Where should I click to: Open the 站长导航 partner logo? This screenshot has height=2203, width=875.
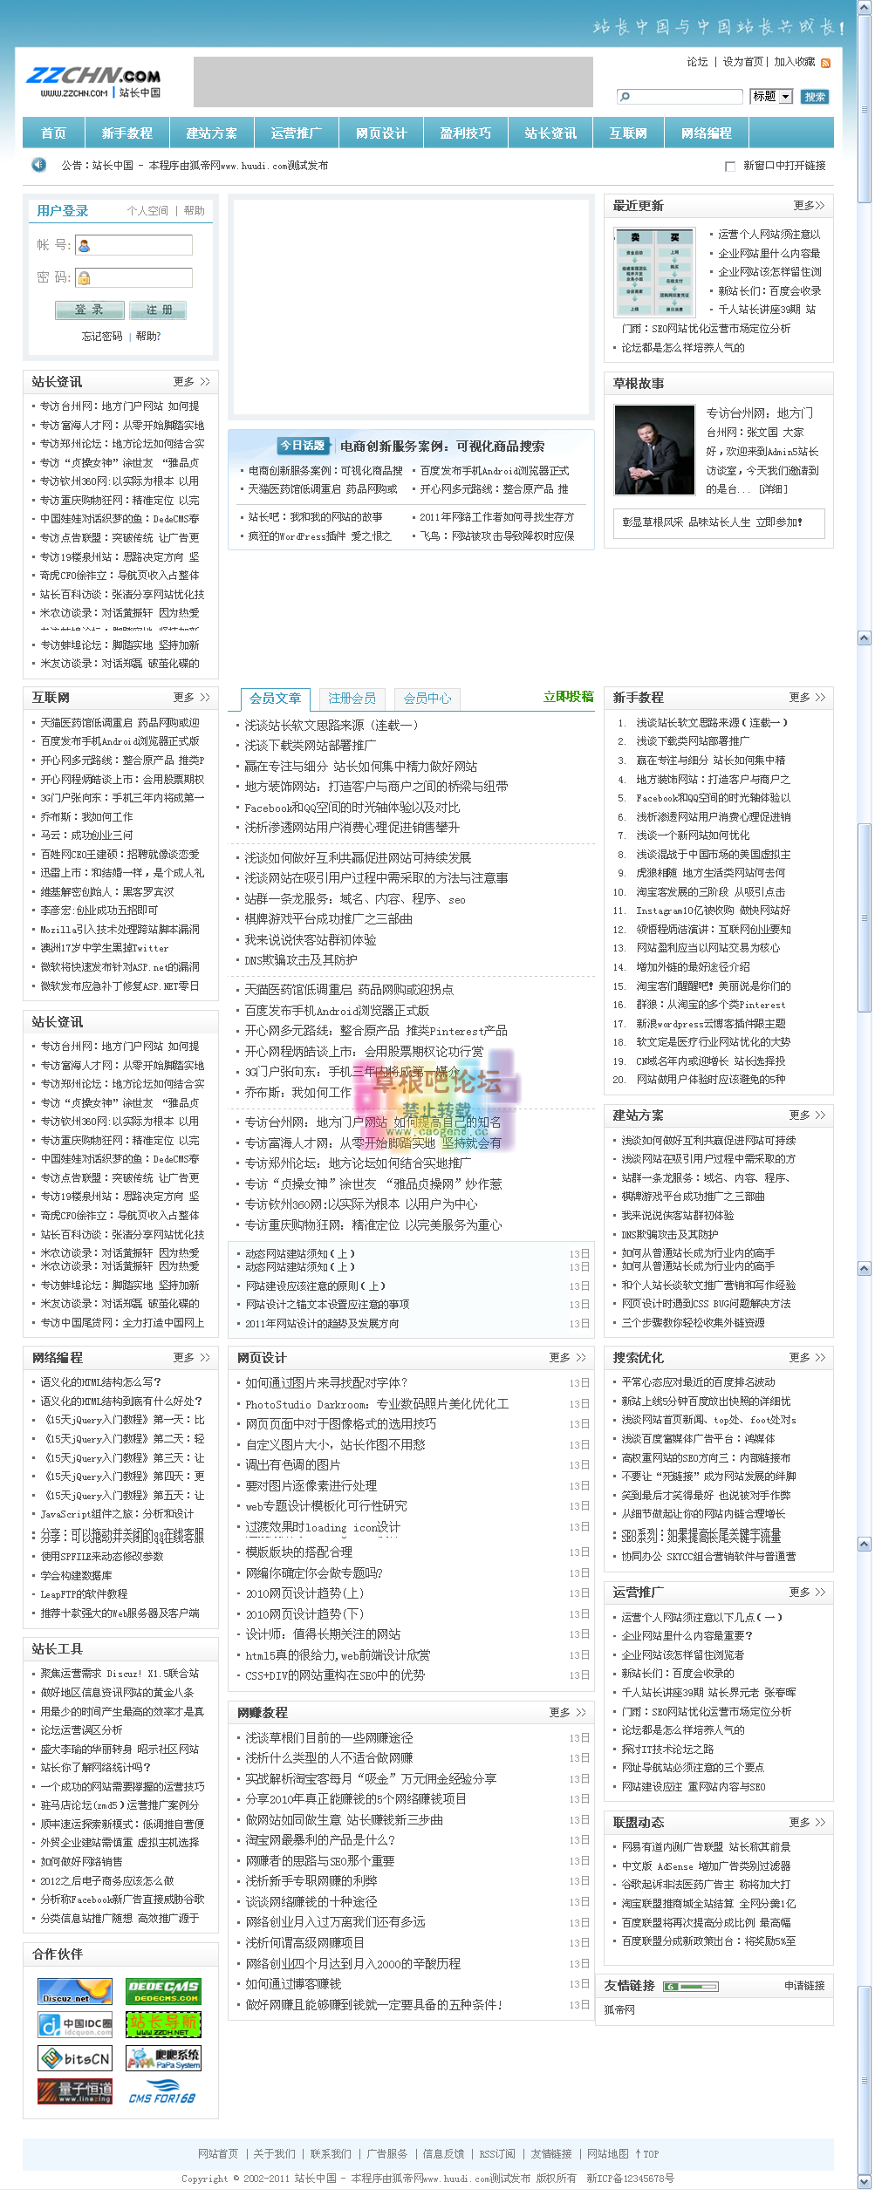click(x=163, y=2024)
